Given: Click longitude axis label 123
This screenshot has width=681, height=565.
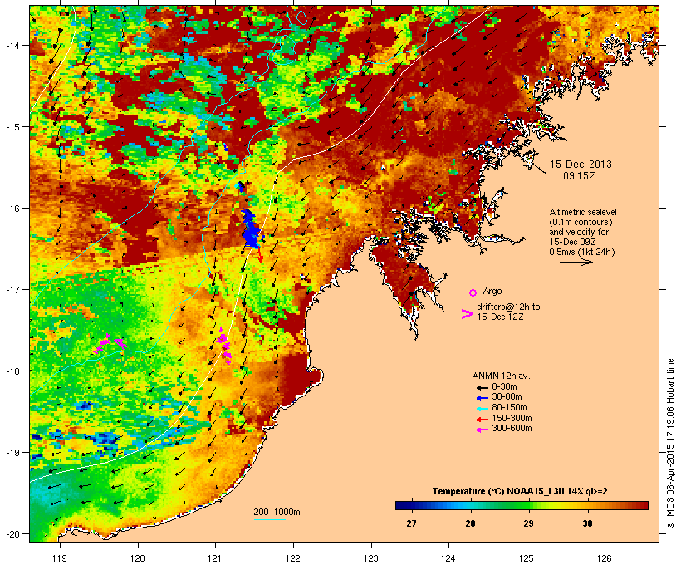Looking at the screenshot, I should [371, 558].
